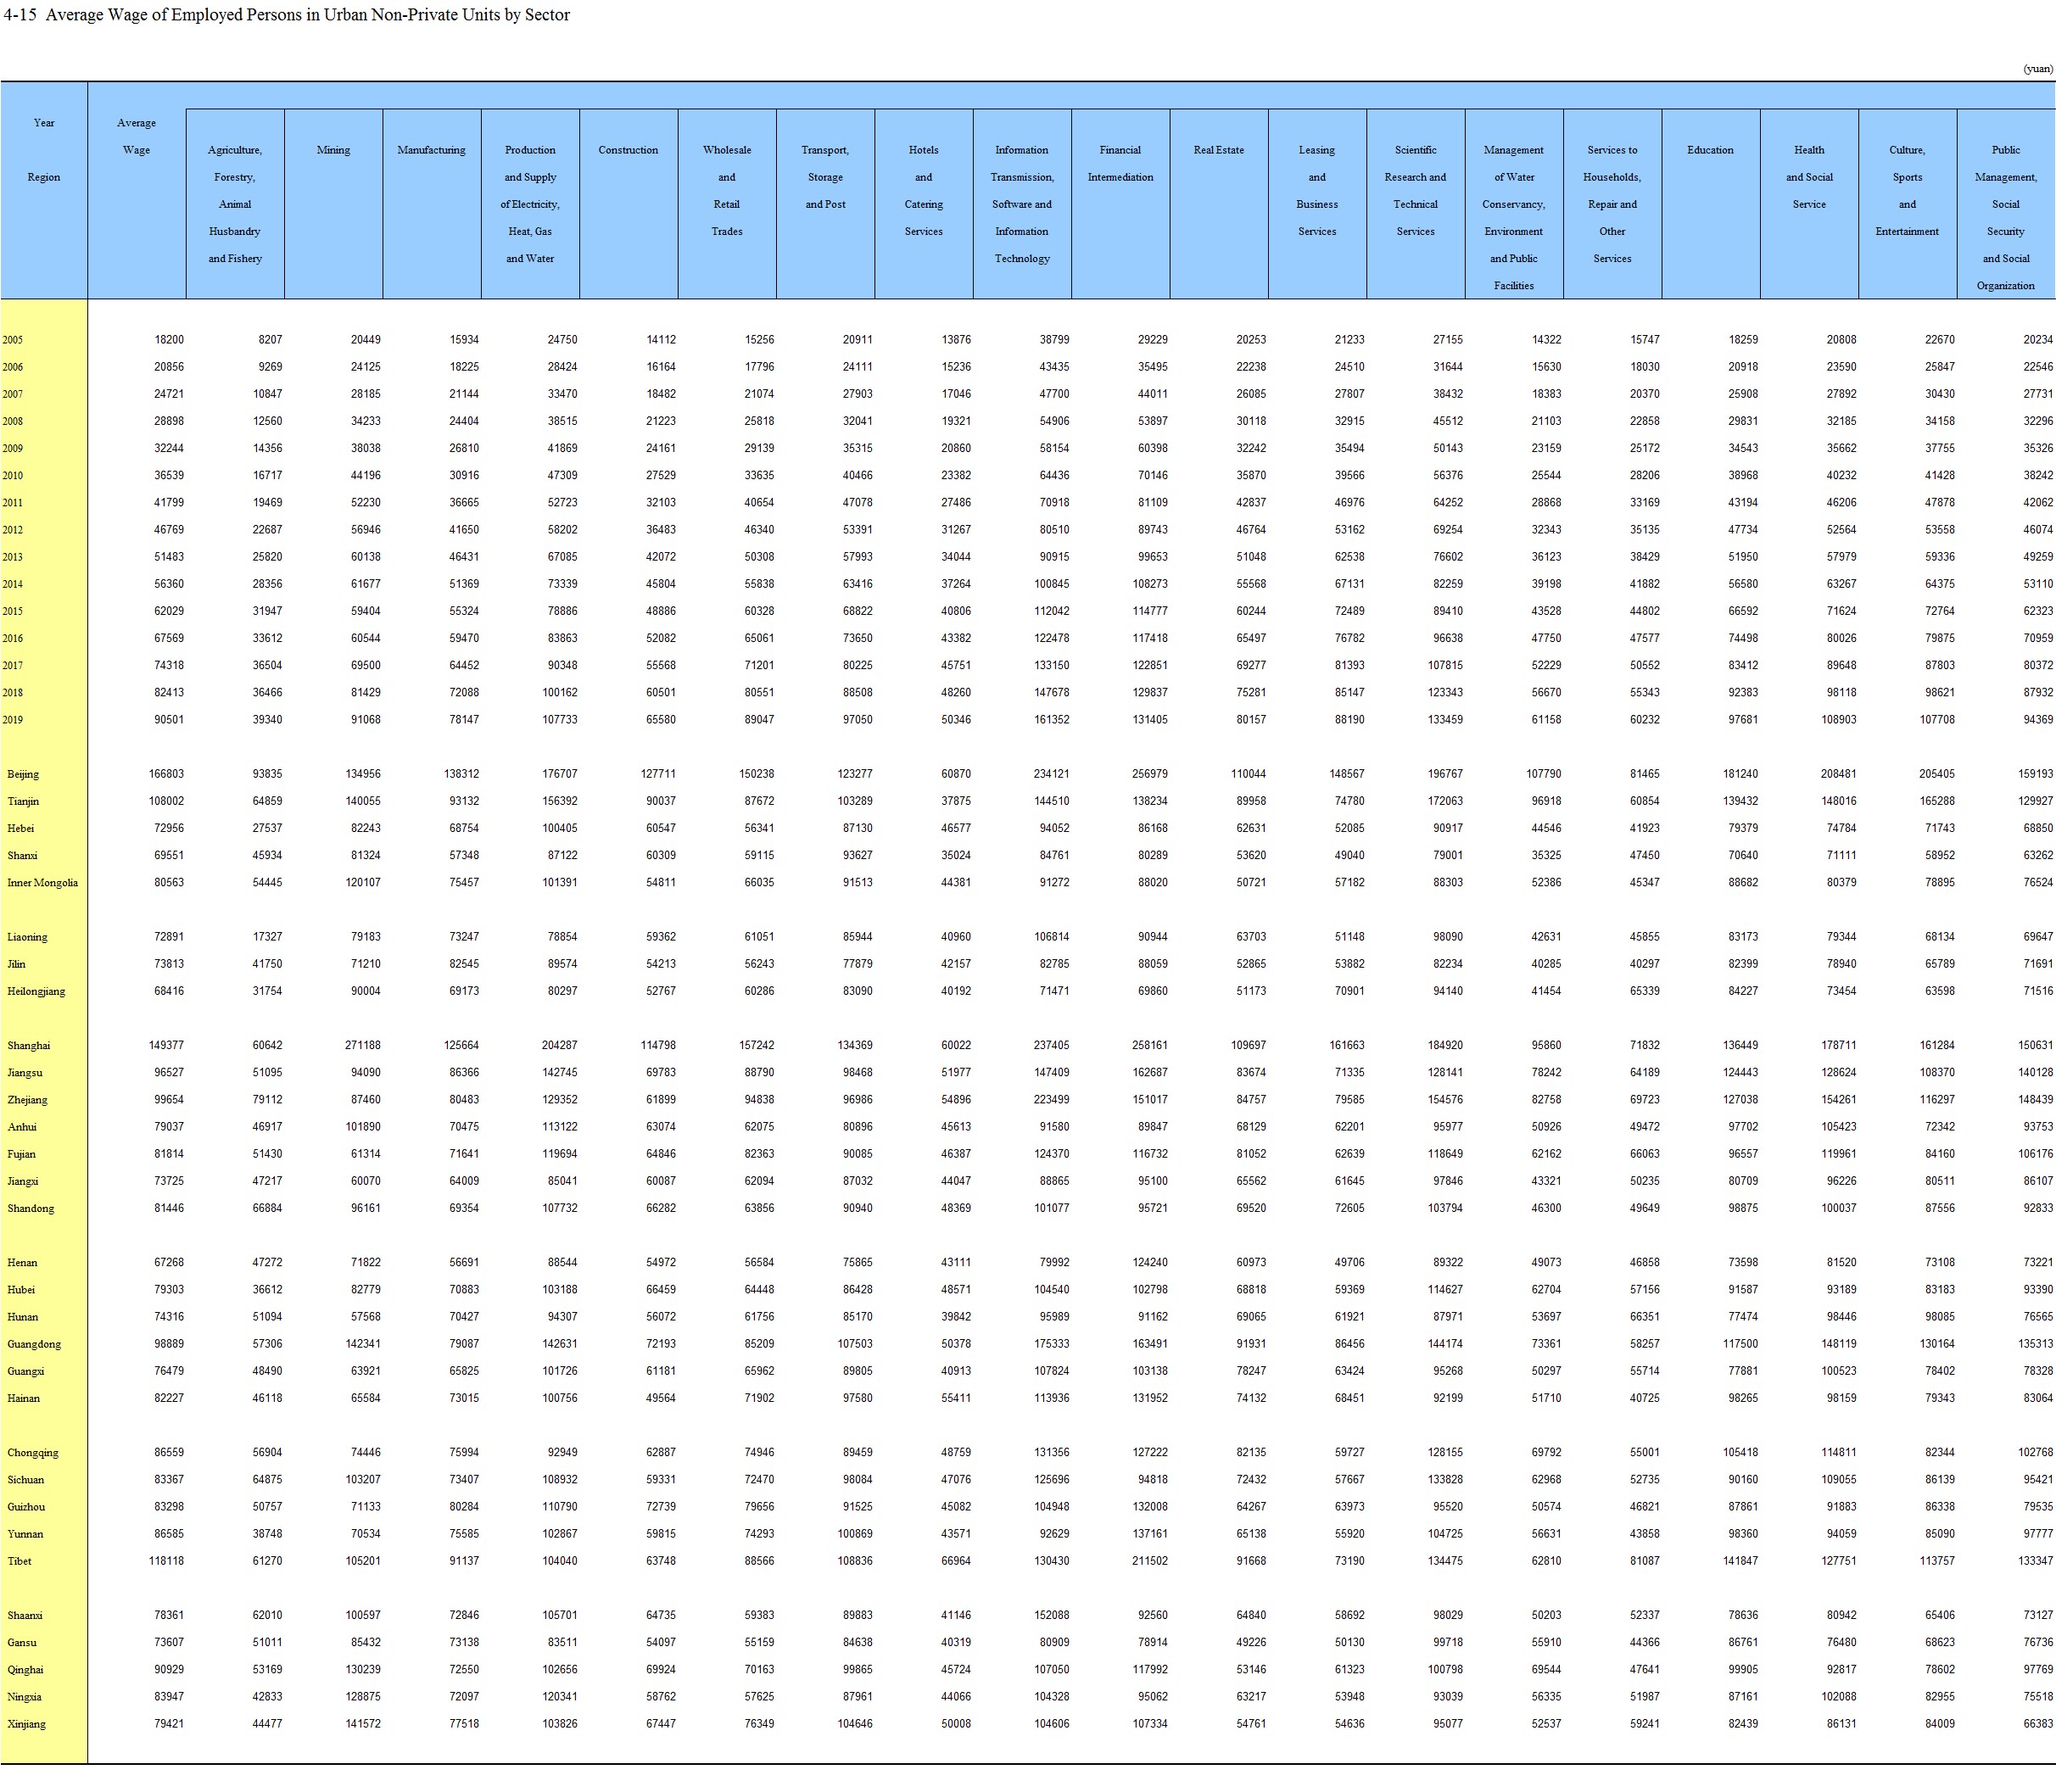
Task: Select the 'Shanghai' row label
Action: pos(28,1045)
